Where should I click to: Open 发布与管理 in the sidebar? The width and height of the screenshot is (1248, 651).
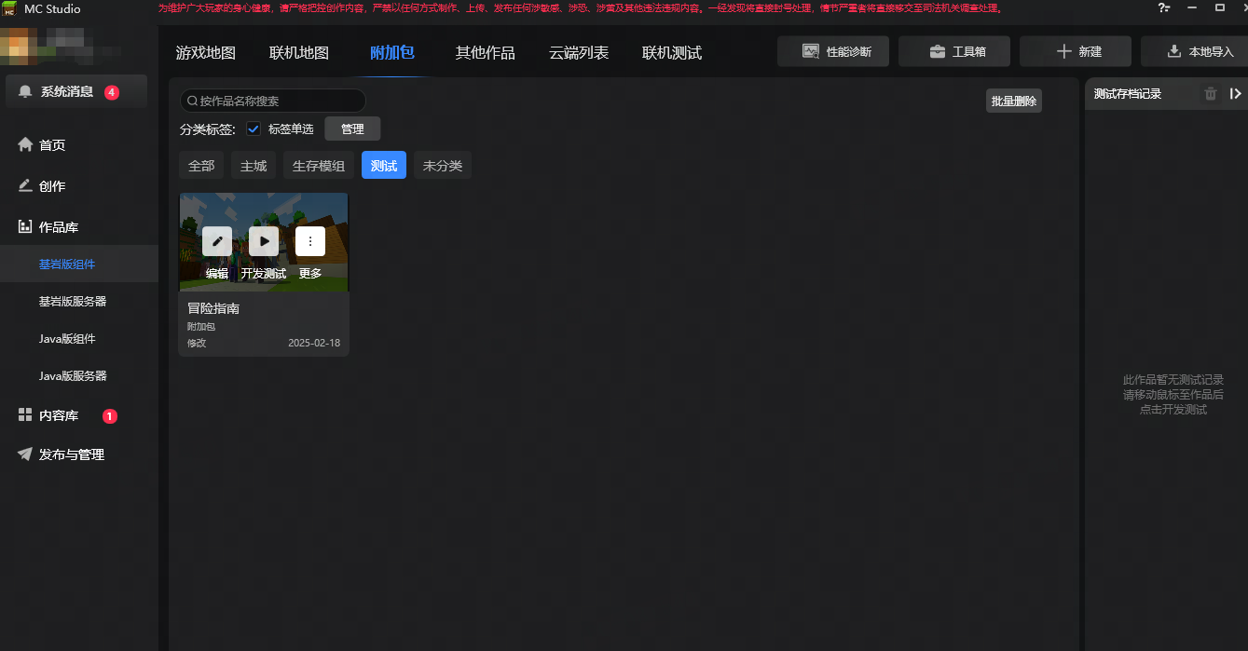[x=71, y=454]
